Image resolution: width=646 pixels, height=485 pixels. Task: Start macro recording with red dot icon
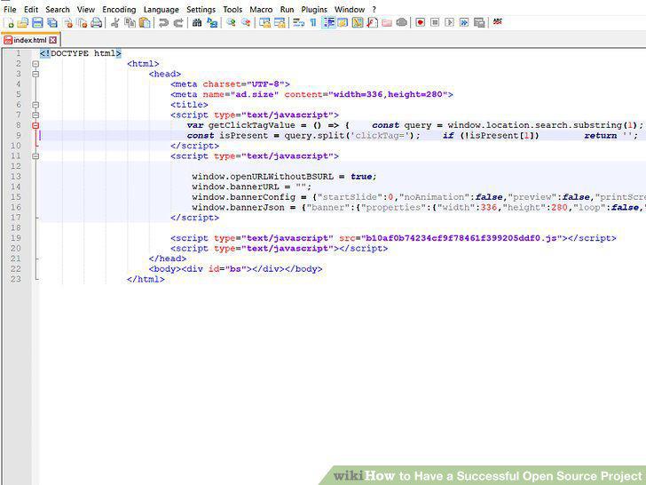pyautogui.click(x=421, y=23)
